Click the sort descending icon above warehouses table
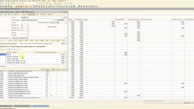 click(19, 49)
